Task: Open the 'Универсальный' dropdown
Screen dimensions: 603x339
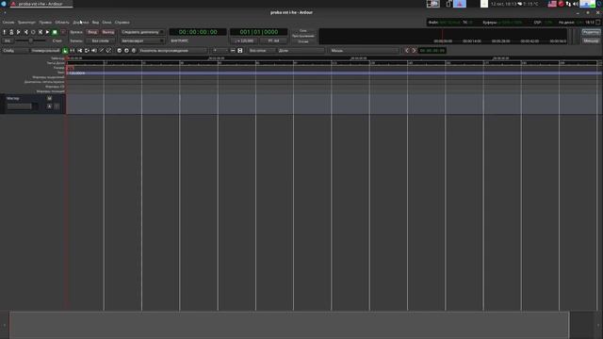Action: (45, 51)
